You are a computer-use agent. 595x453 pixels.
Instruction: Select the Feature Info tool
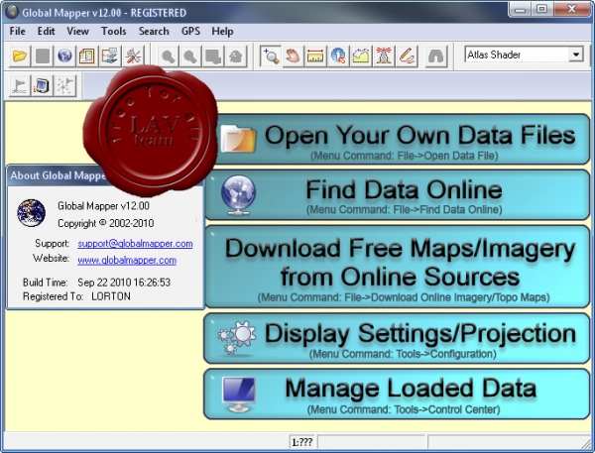pos(338,57)
